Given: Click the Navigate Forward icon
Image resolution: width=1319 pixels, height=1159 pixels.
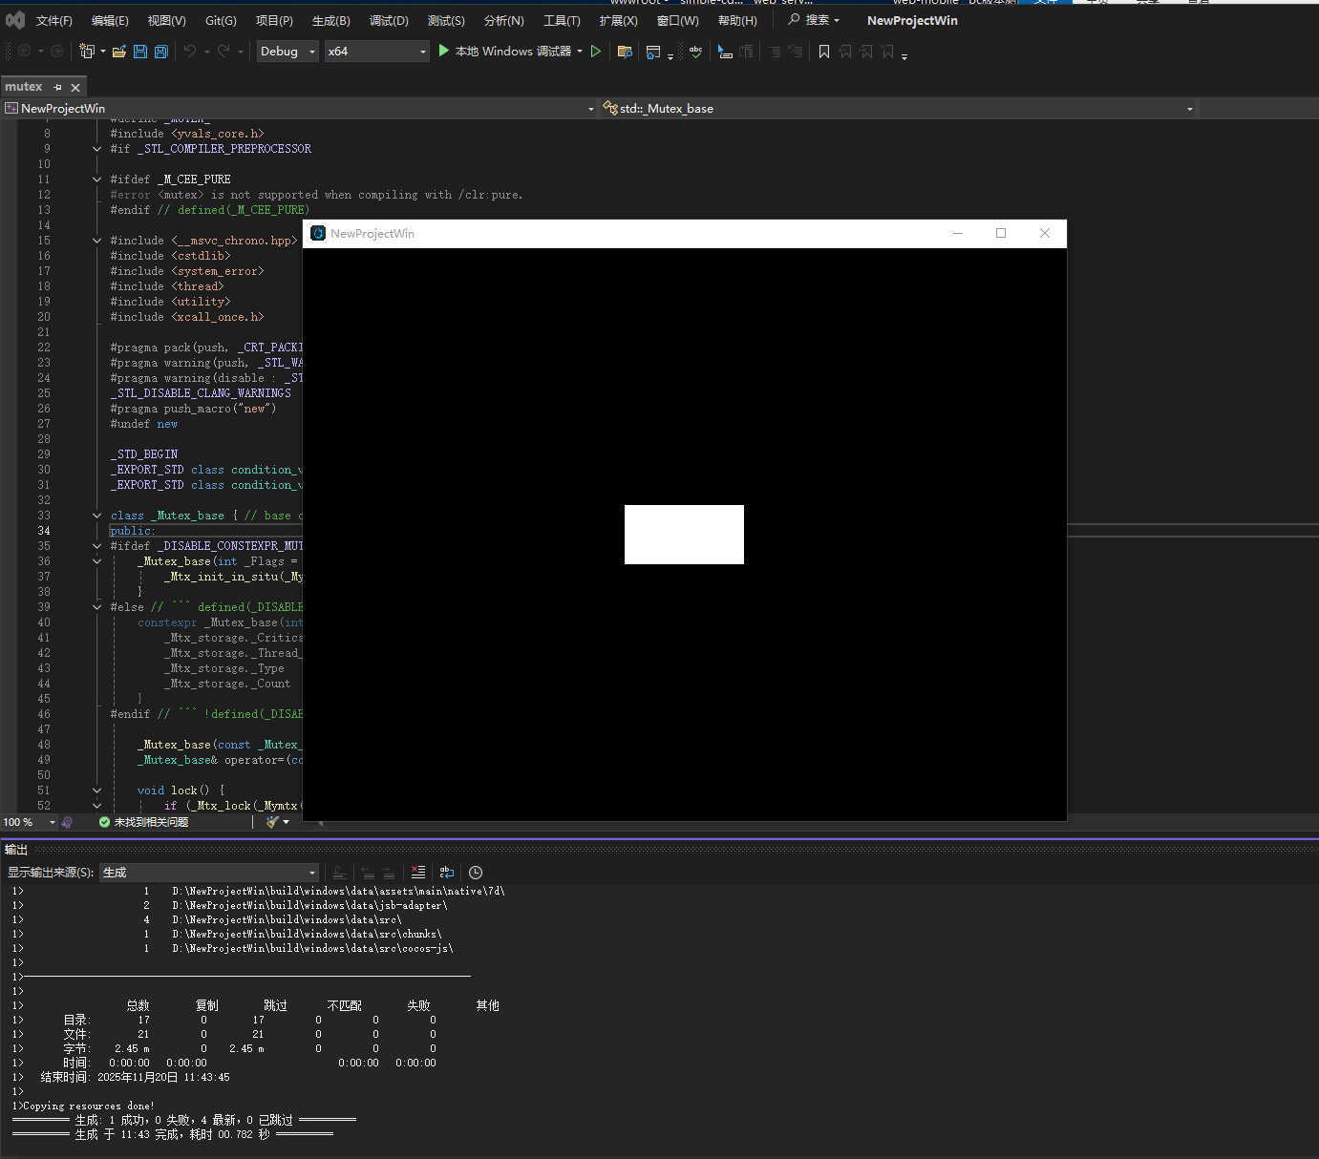Looking at the screenshot, I should point(57,52).
